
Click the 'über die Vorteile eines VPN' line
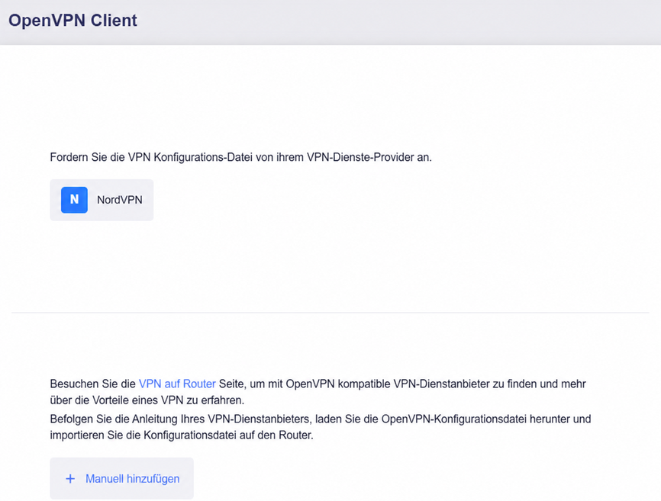click(147, 400)
